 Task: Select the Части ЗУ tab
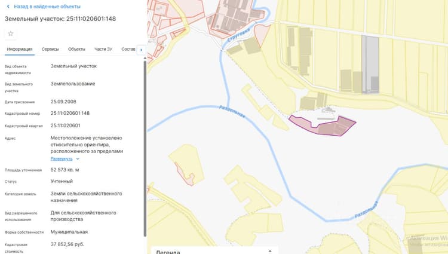tap(103, 49)
